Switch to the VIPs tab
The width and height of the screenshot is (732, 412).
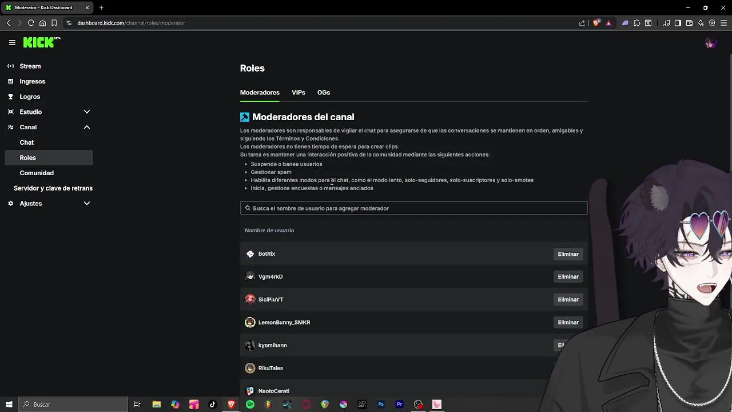[x=299, y=93]
